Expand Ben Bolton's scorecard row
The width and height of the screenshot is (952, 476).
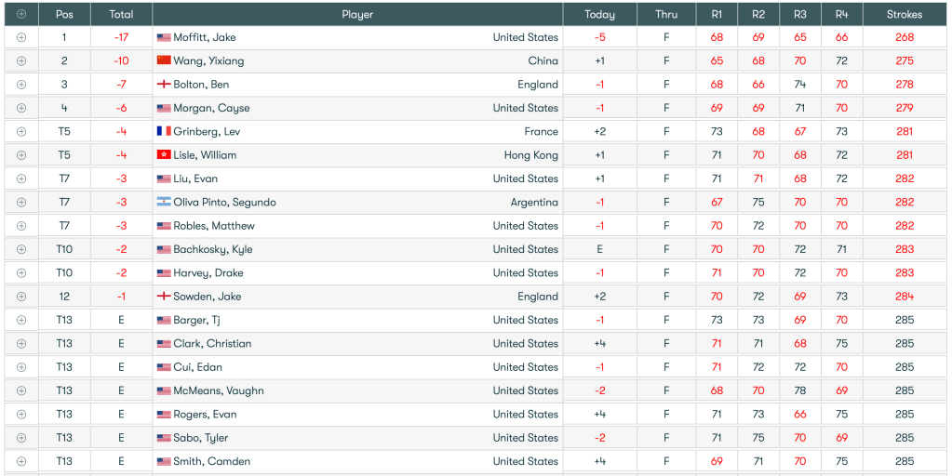click(21, 85)
